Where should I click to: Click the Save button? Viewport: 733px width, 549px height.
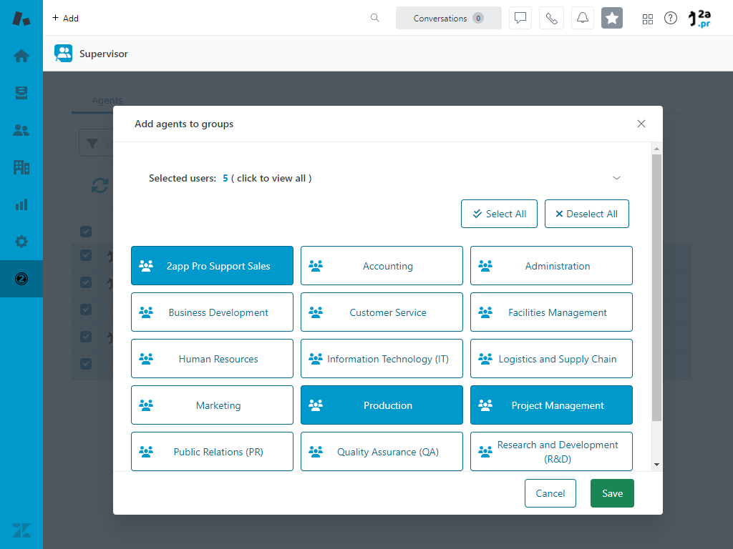(x=612, y=493)
